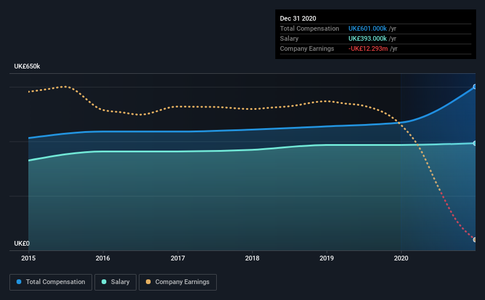Viewport: 485px width, 300px height.
Task: Select the Total Compensation endpoint marker at 2020
Action: click(475, 87)
